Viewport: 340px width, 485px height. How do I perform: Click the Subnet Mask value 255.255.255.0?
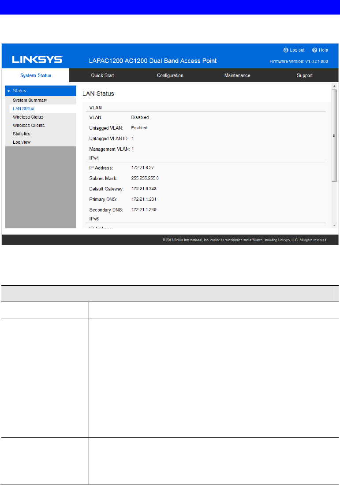click(x=145, y=178)
